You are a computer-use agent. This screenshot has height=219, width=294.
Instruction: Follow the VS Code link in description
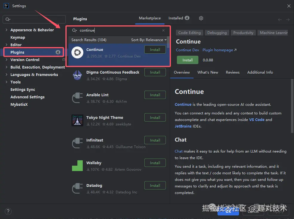pos(257,120)
